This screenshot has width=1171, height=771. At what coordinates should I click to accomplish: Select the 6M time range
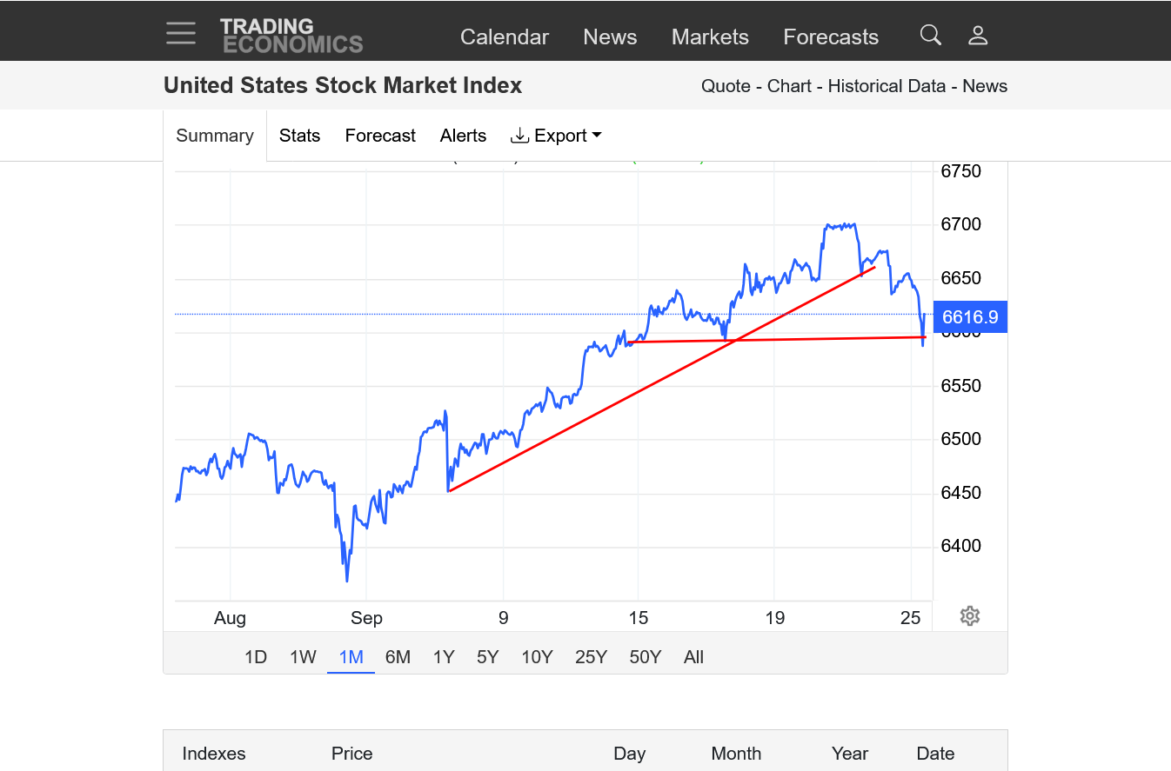coord(398,657)
